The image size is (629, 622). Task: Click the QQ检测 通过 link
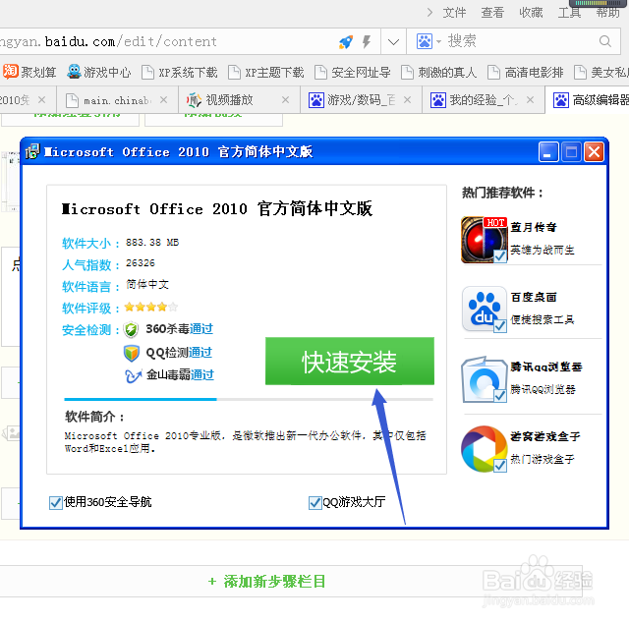[x=200, y=353]
